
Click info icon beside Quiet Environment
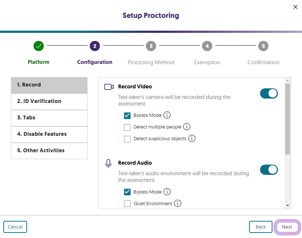[x=178, y=204]
